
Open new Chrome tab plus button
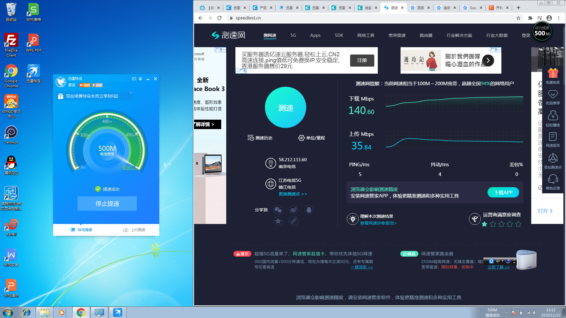coord(518,8)
